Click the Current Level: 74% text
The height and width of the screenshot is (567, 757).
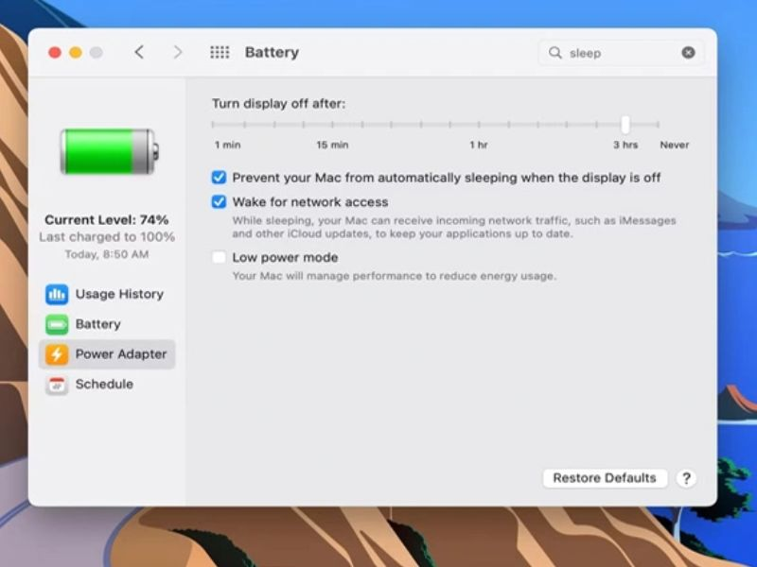(x=107, y=220)
